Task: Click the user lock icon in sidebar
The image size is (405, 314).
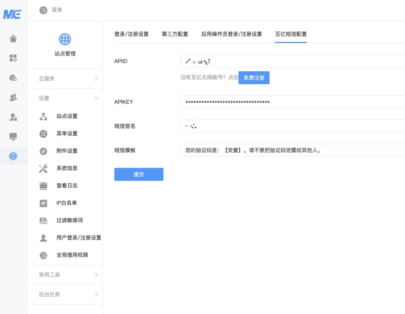Action: (x=13, y=117)
